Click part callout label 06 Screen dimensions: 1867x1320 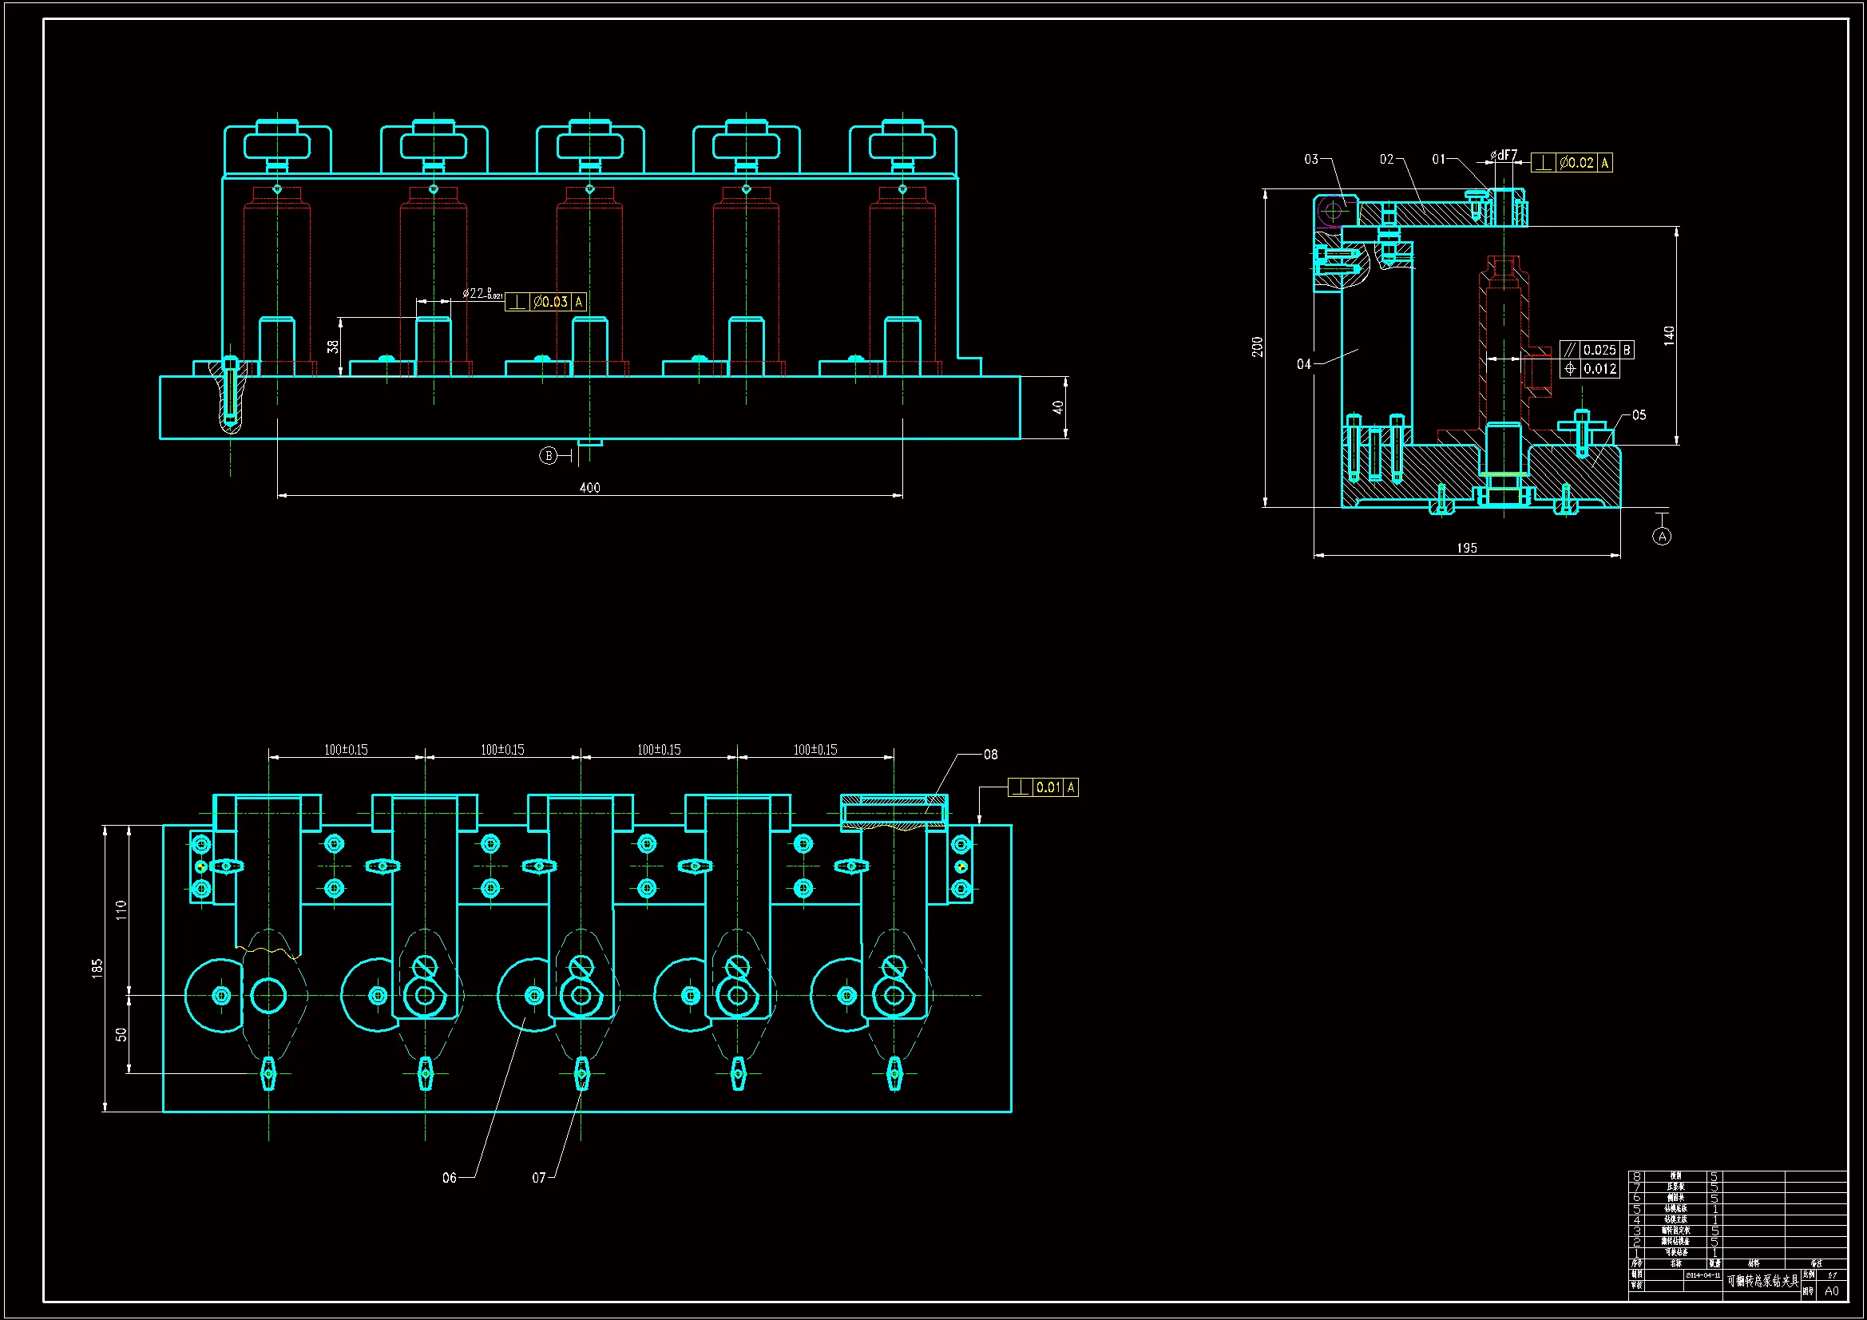click(x=449, y=1178)
